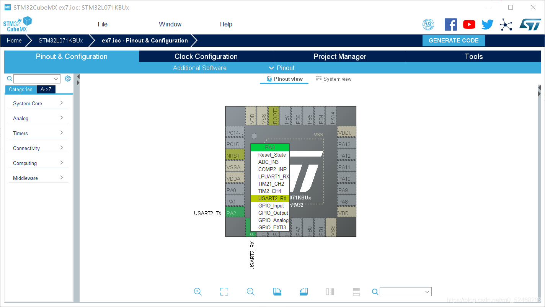The width and height of the screenshot is (545, 307).
Task: Switch to Clock Configuration tab
Action: click(x=206, y=56)
